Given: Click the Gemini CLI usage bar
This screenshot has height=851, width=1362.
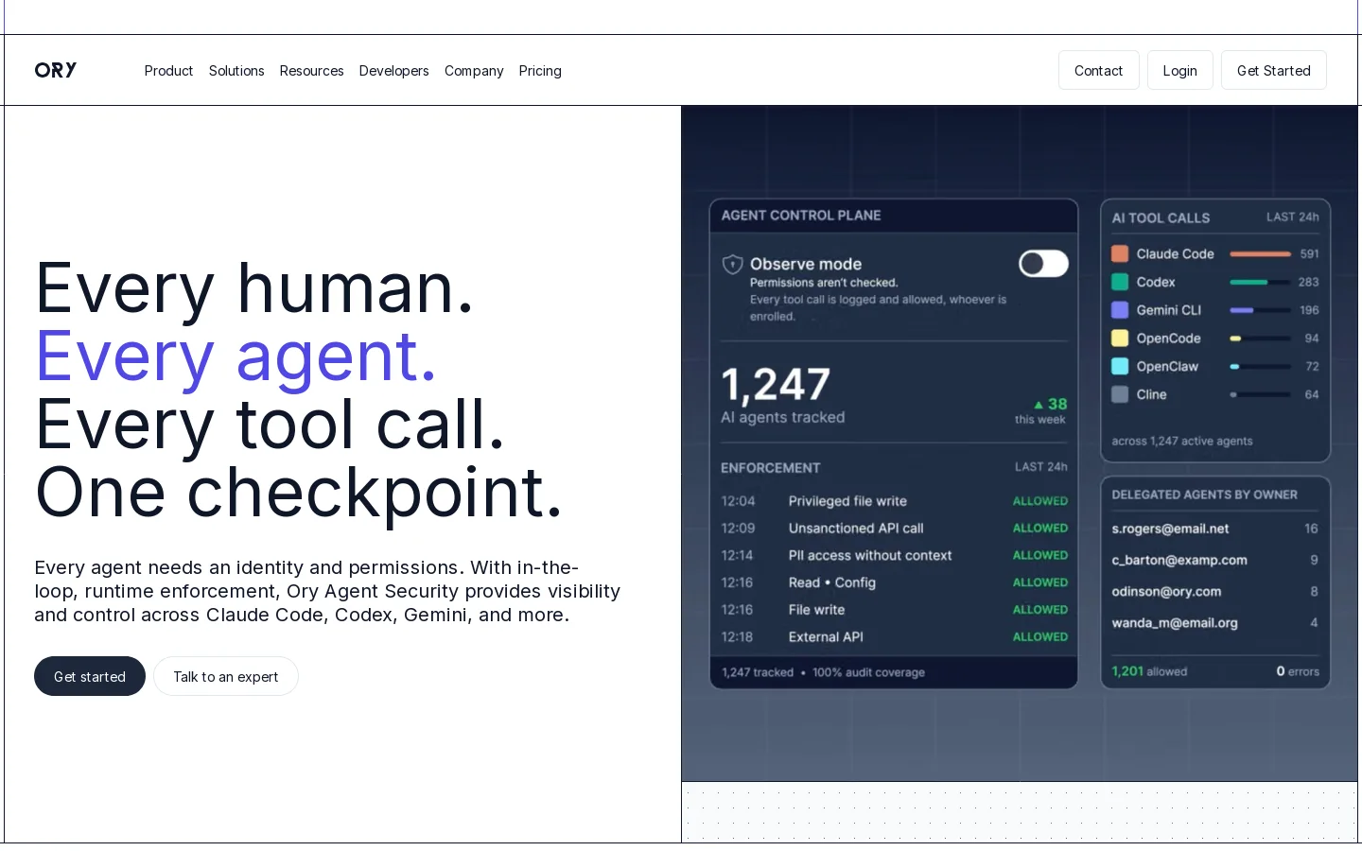Looking at the screenshot, I should pos(1260,310).
